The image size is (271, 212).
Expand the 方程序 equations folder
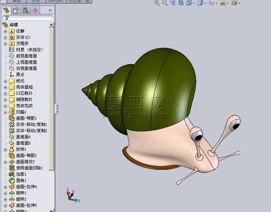[5, 44]
